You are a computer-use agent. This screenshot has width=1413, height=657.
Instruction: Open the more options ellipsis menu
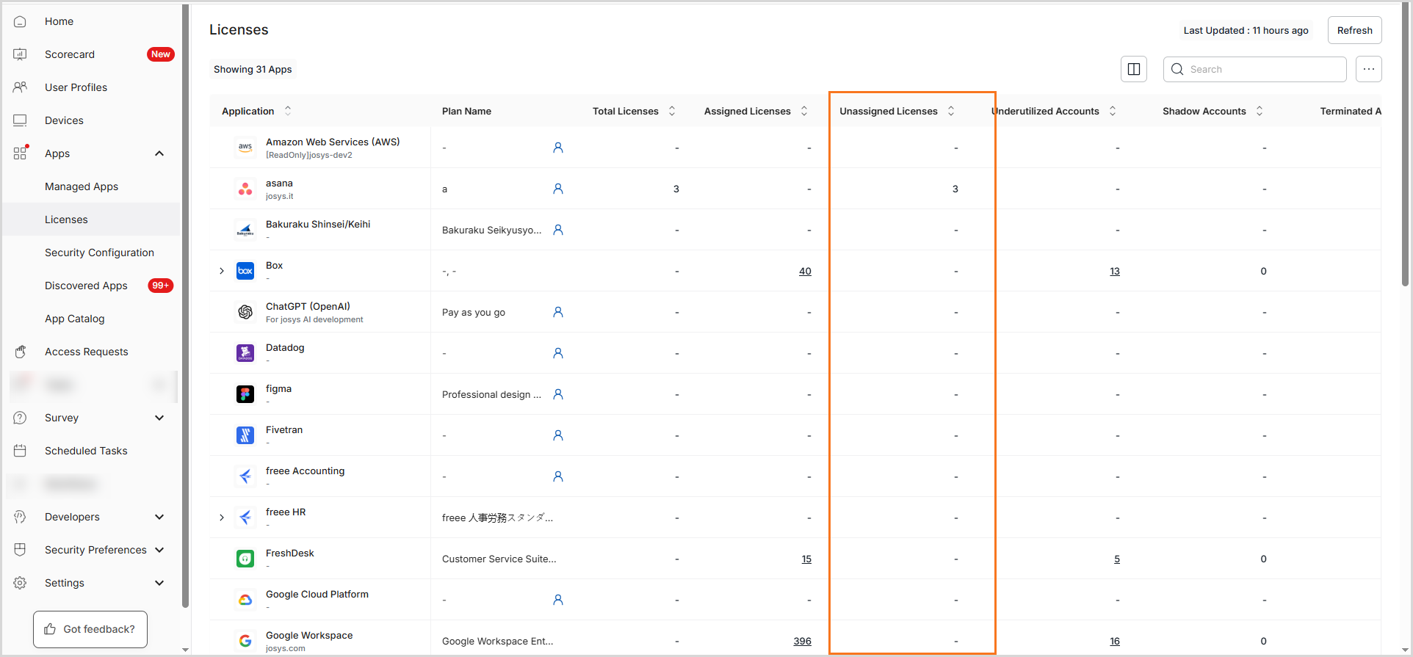tap(1369, 69)
